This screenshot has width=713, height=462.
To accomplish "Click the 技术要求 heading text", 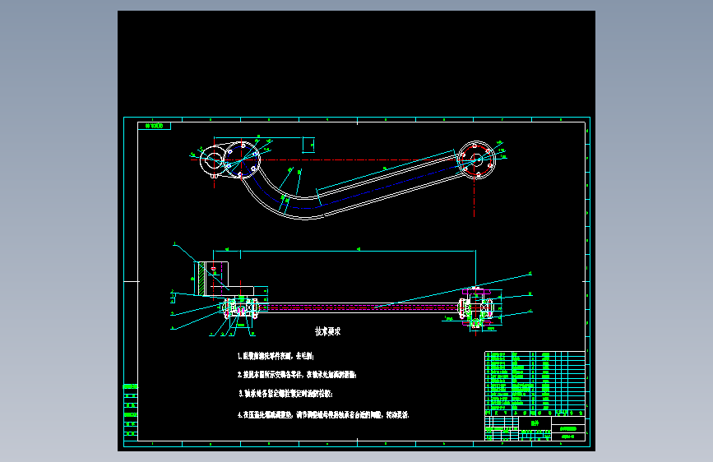I will click(328, 331).
